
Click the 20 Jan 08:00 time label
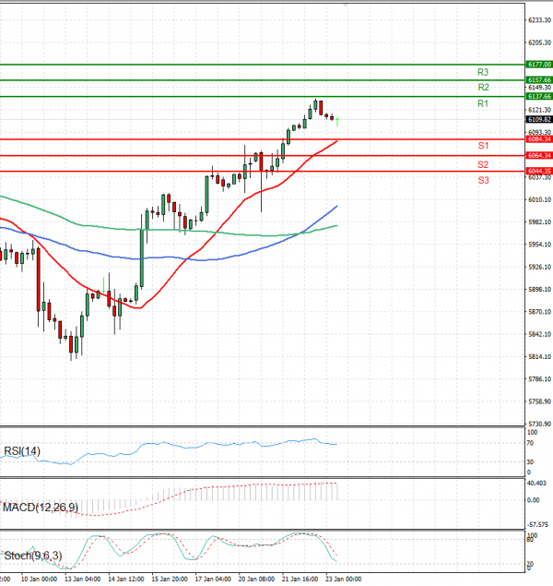click(x=256, y=579)
